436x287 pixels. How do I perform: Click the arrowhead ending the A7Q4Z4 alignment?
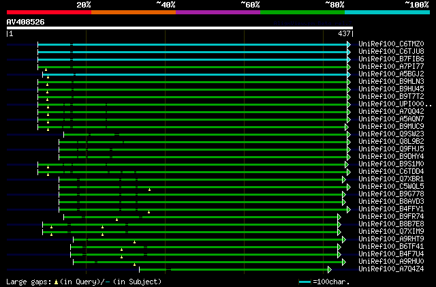point(330,269)
